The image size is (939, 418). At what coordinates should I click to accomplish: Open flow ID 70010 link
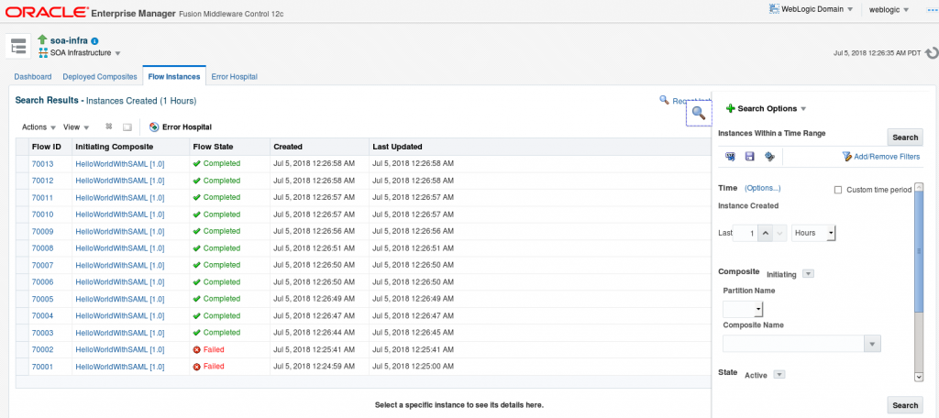pos(42,214)
